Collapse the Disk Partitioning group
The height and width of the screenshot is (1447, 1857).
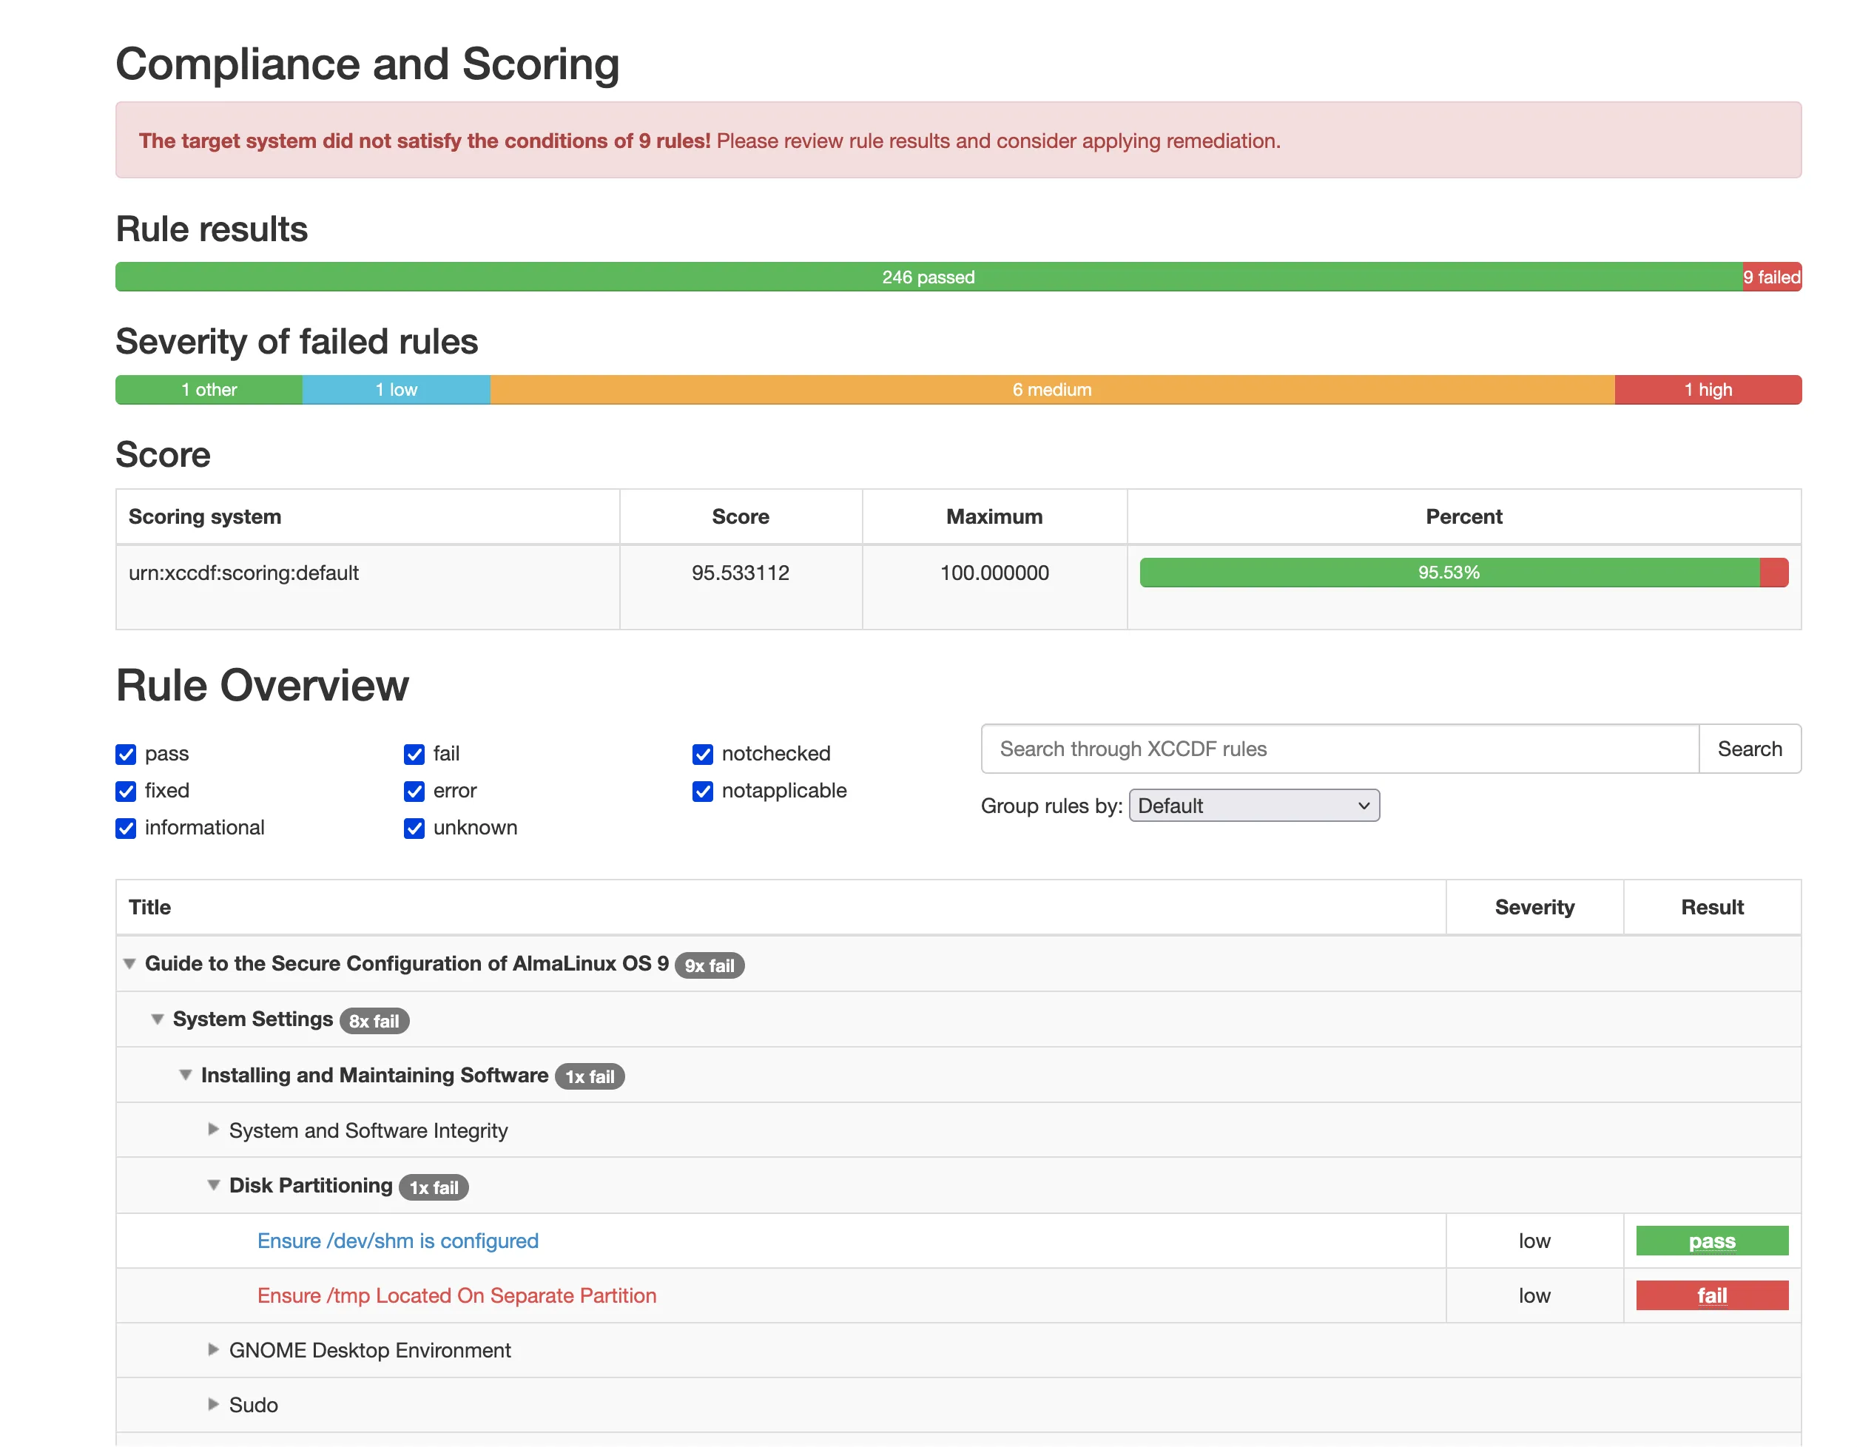[213, 1185]
